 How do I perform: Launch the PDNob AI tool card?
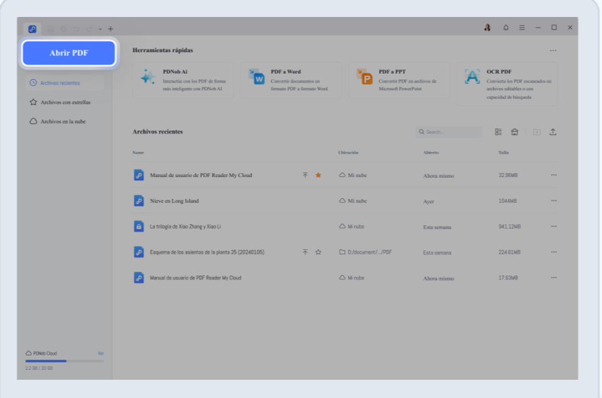click(x=183, y=80)
